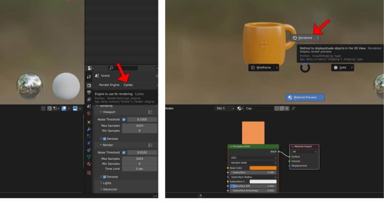Viewport: 384px width, 201px height.
Task: Click the Material Preview shading button
Action: (x=305, y=97)
